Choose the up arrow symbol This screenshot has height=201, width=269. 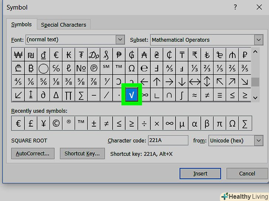(x=157, y=81)
